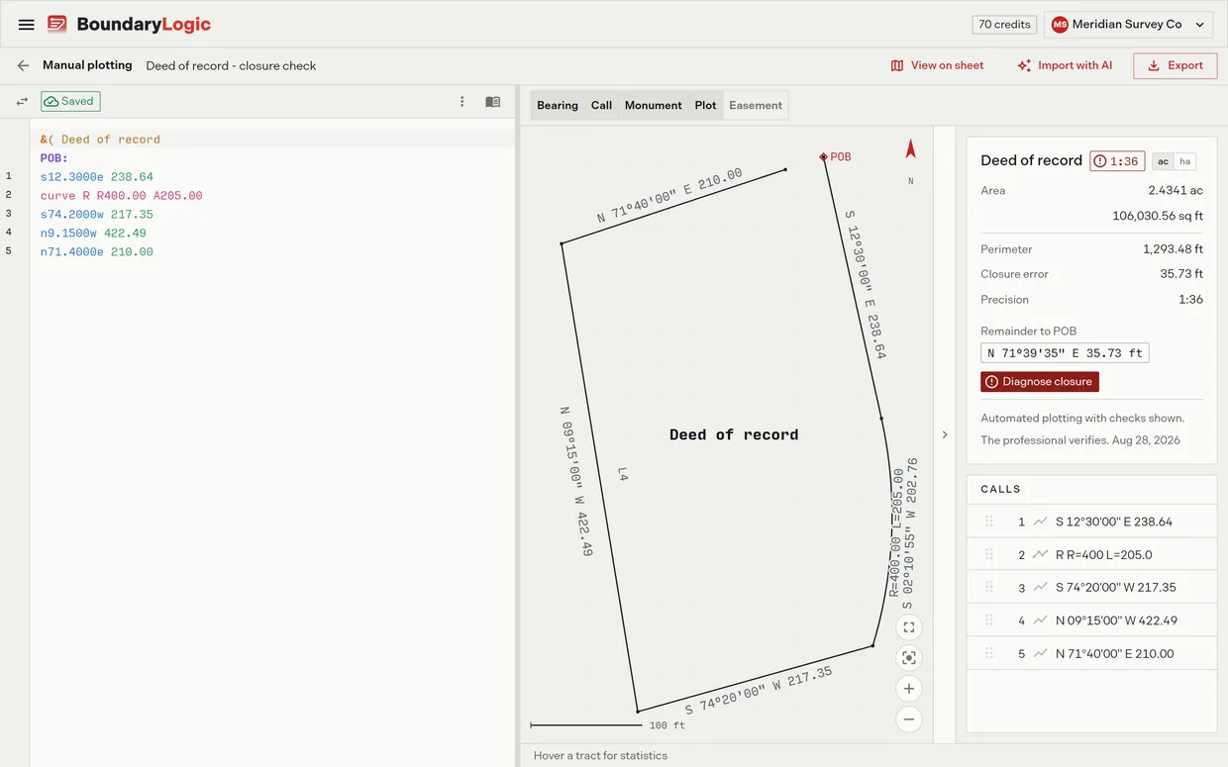Zoom in on the plot
The width and height of the screenshot is (1228, 767).
point(909,689)
